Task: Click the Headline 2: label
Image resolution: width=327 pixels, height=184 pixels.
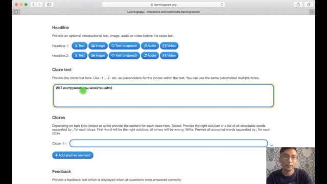Action: tap(60, 56)
